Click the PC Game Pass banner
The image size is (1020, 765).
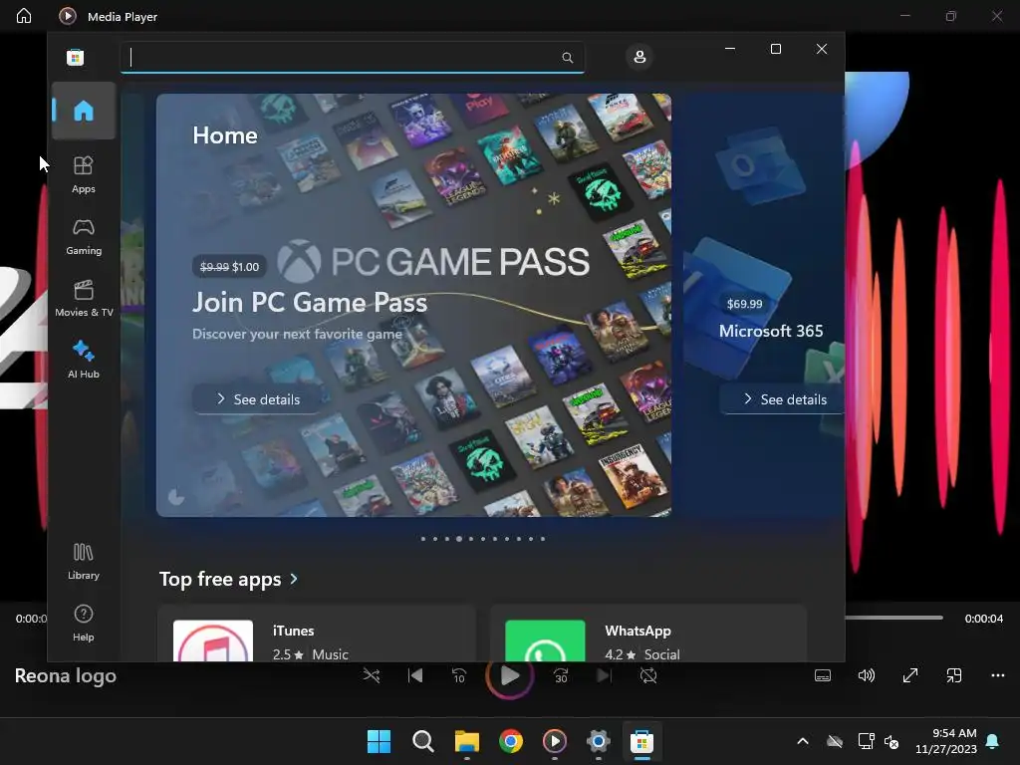pyautogui.click(x=413, y=305)
